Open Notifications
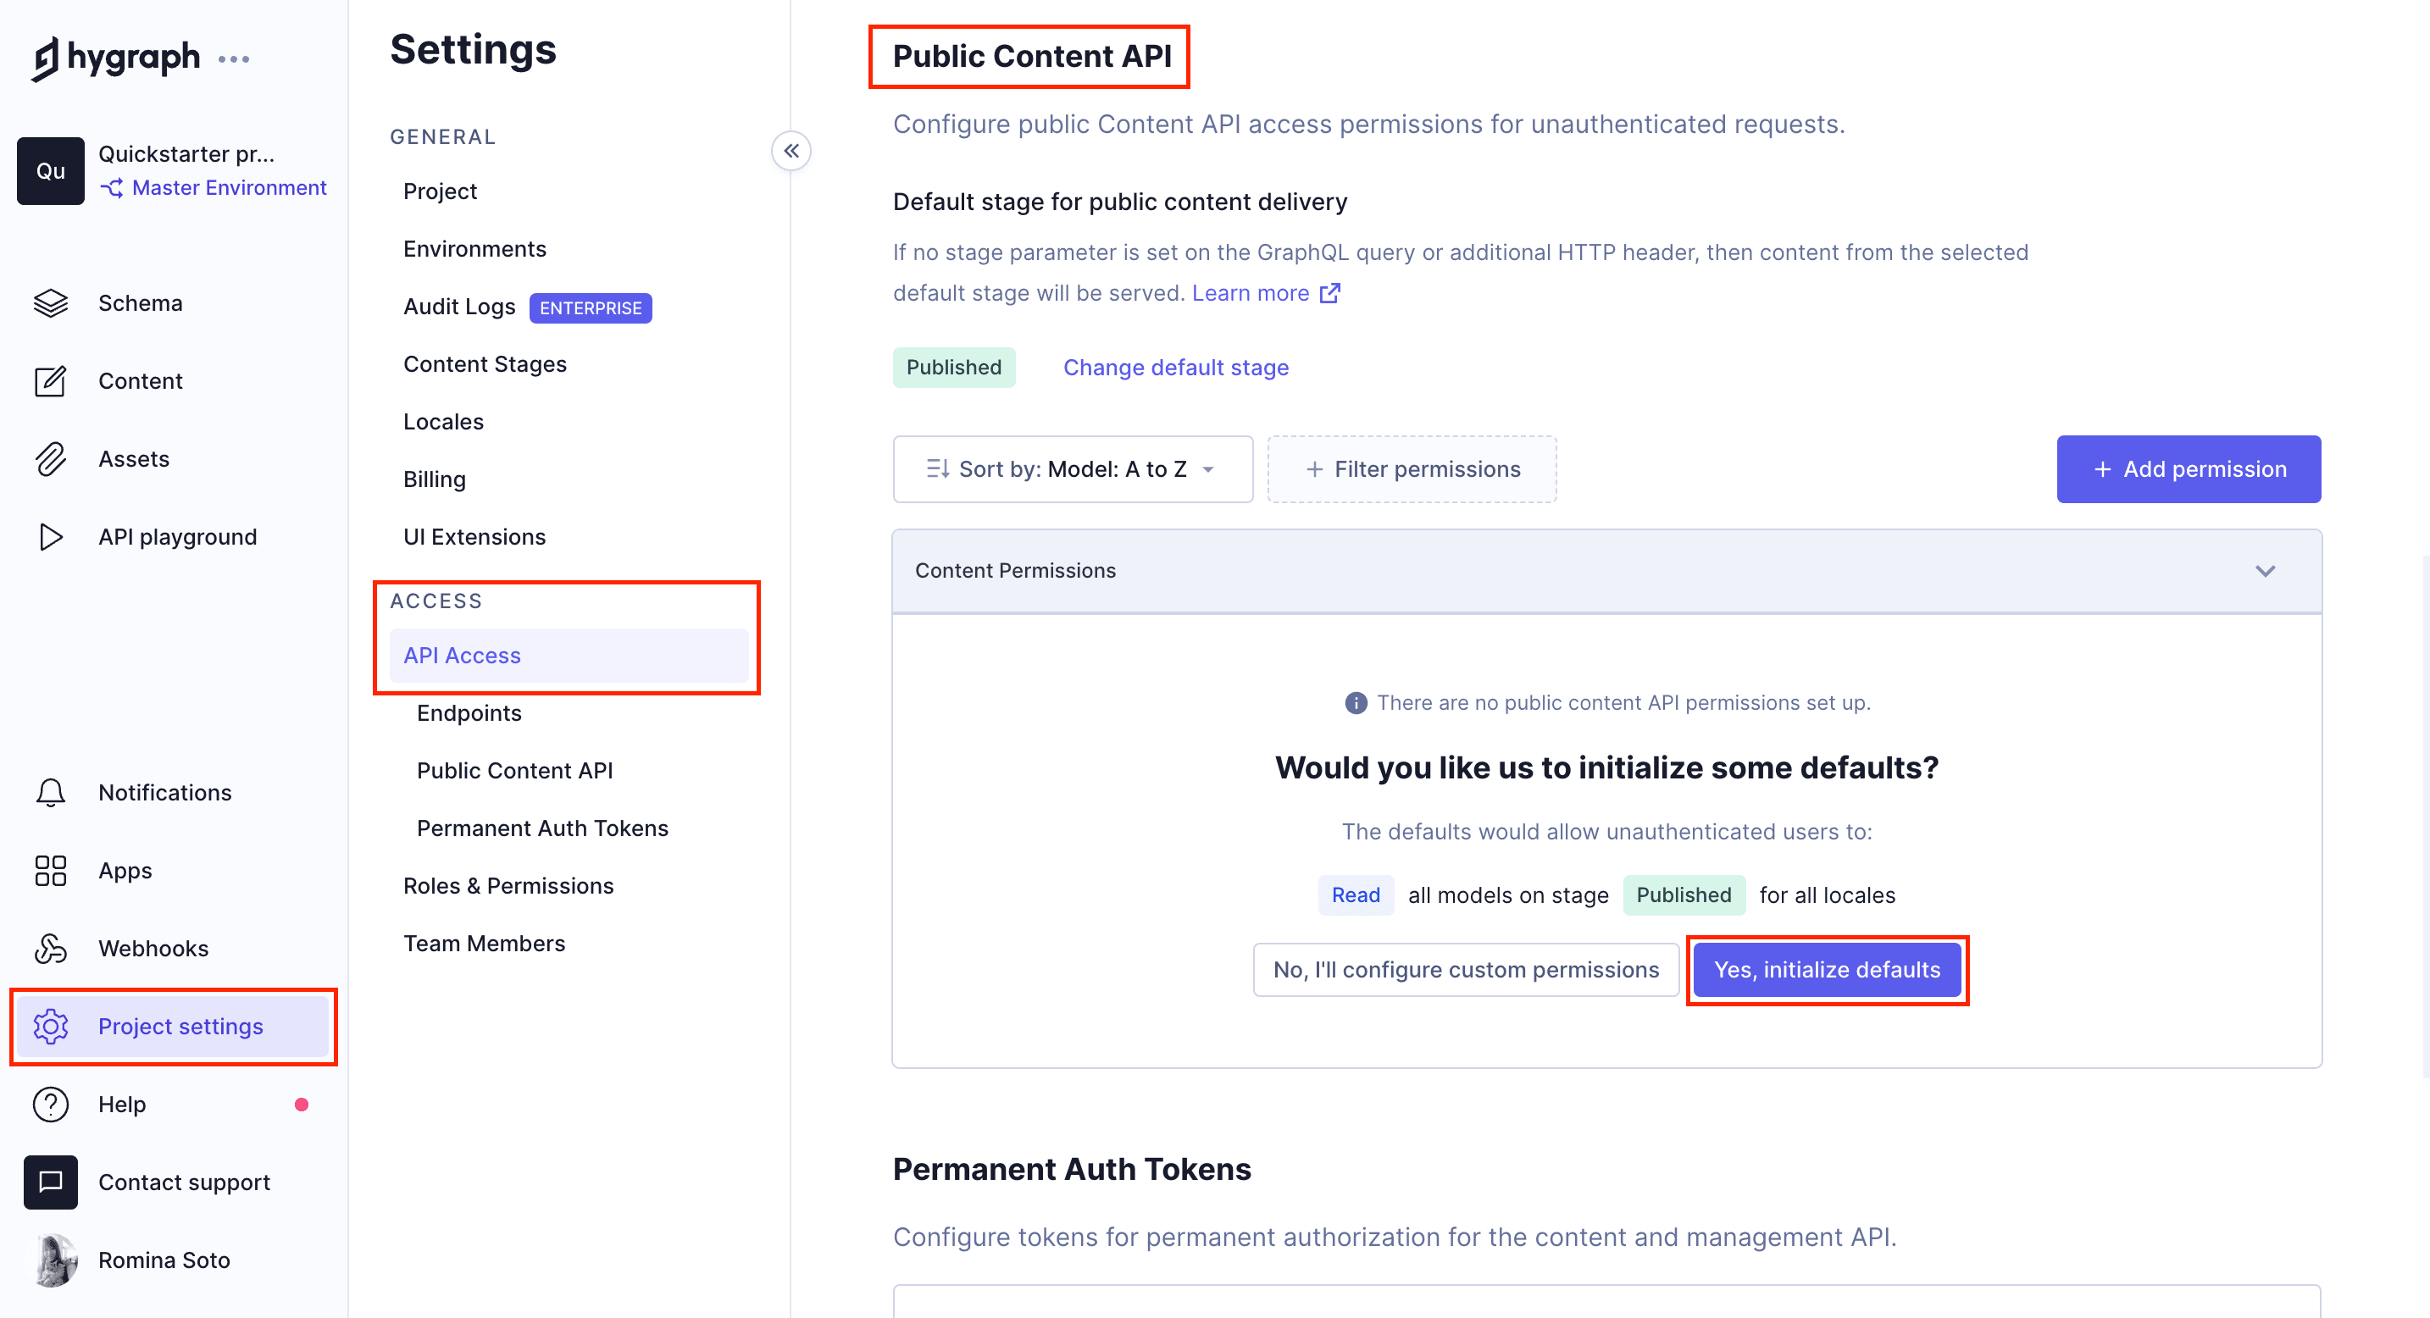 164,792
